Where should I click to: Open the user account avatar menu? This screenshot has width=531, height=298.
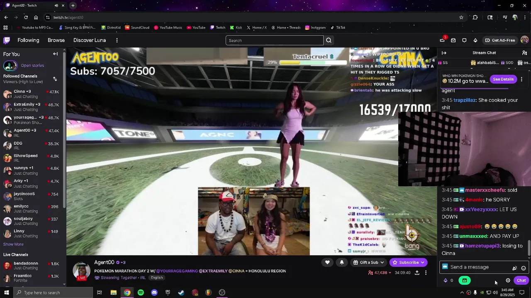point(524,40)
